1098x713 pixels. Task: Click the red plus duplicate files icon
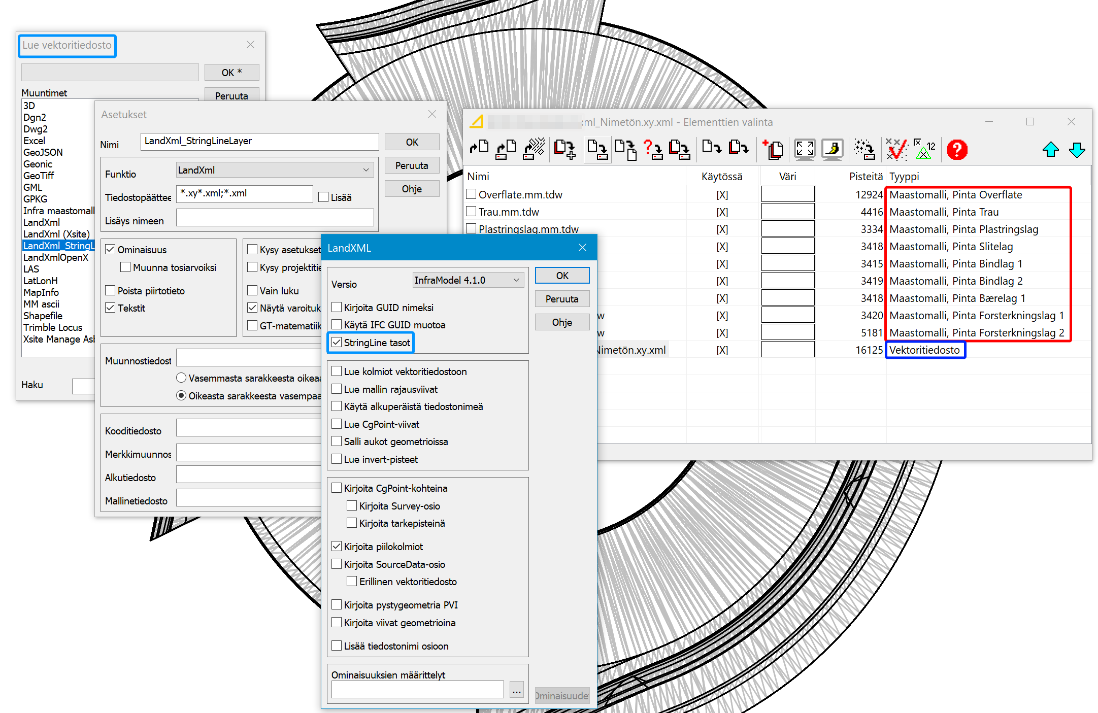(x=773, y=150)
